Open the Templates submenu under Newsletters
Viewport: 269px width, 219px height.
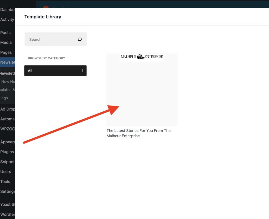coord(6,90)
